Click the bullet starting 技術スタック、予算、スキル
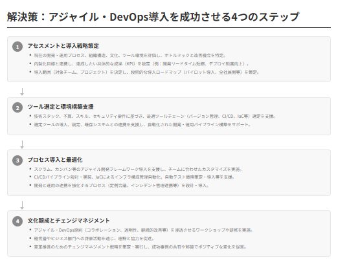This screenshot has height=264, width=338. point(155,116)
